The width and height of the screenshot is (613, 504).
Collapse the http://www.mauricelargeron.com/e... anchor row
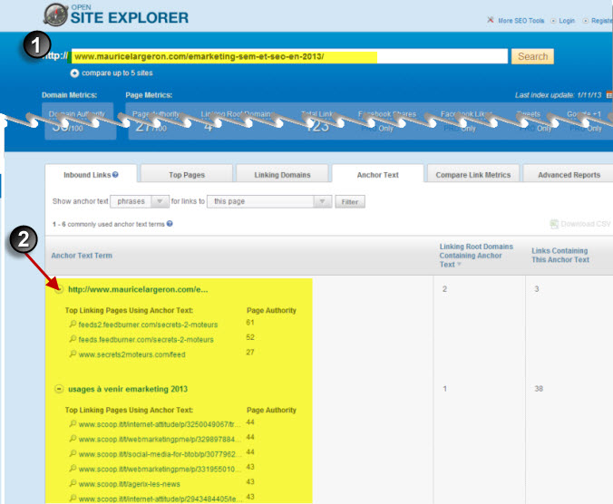pyautogui.click(x=59, y=289)
